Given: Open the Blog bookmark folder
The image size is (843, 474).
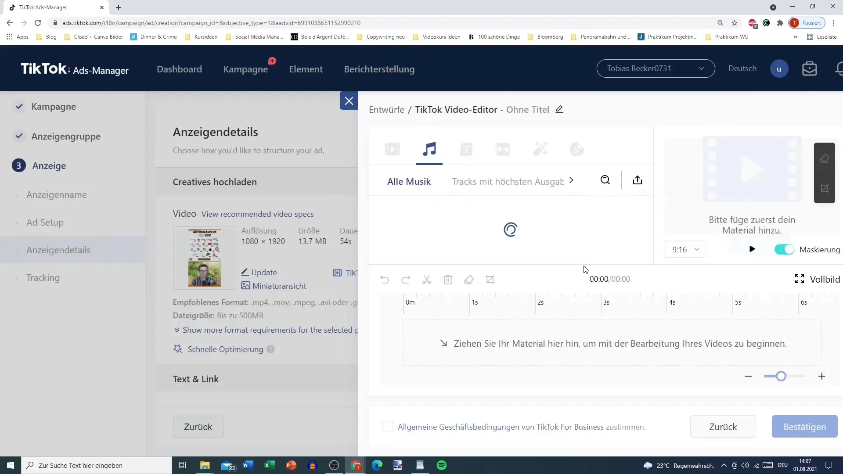Looking at the screenshot, I should (47, 37).
